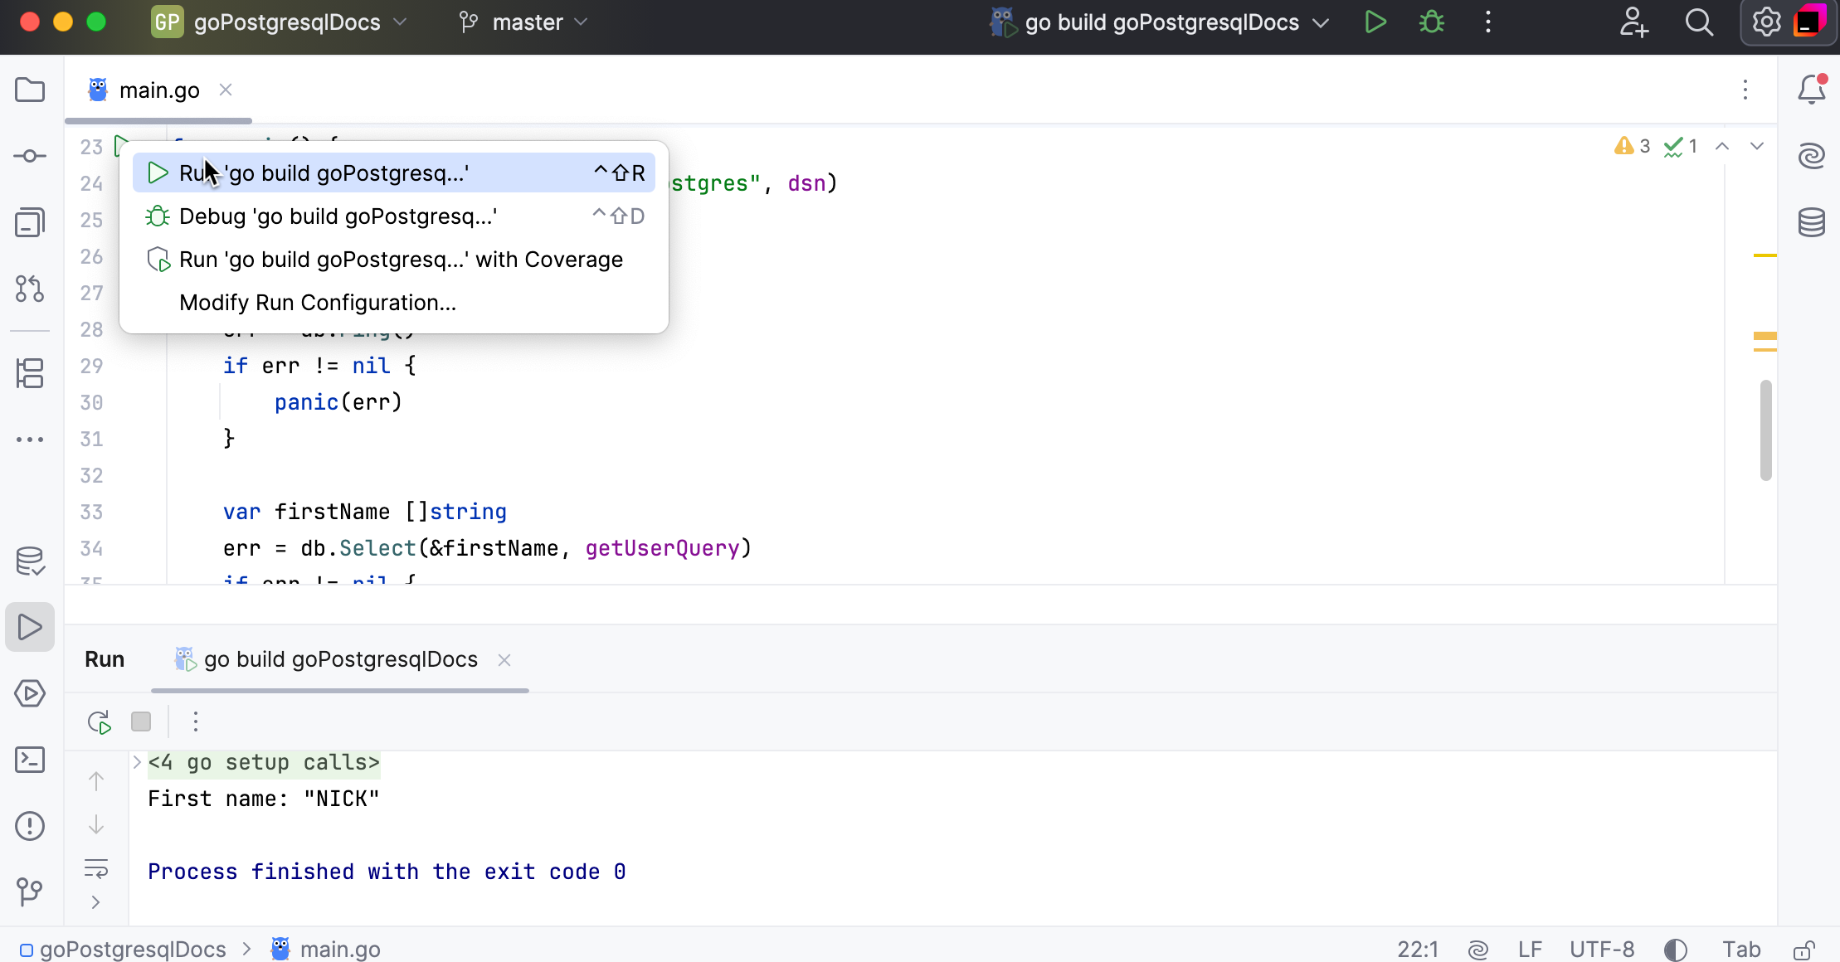Click the editor vertical scrollbar thumb

click(x=1765, y=430)
